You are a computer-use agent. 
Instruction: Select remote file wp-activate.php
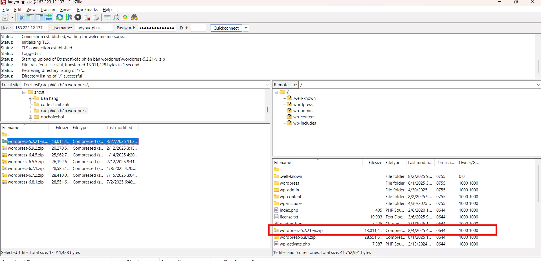tap(377, 244)
